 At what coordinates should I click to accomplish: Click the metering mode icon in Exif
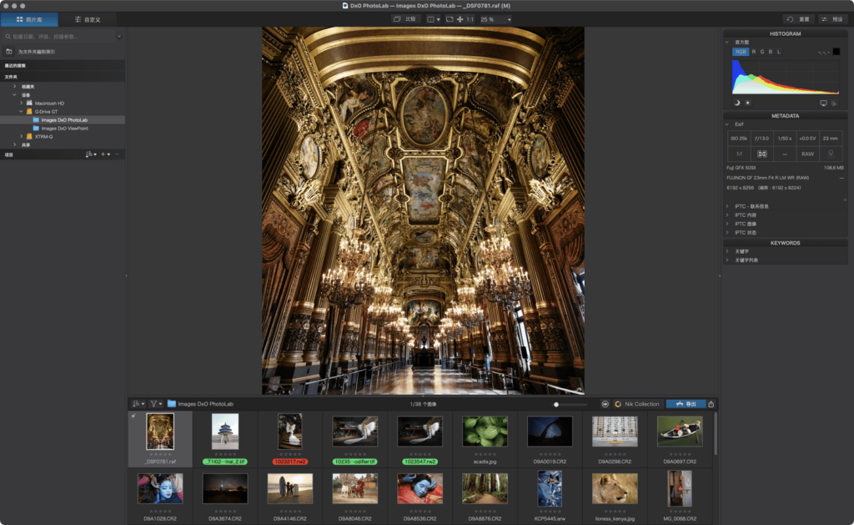762,154
